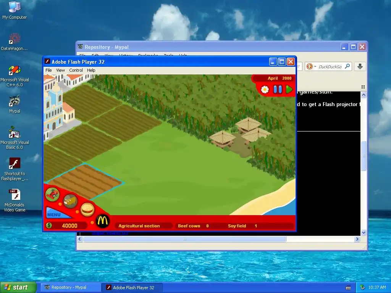
Task: Select the McDonalds Video Game SWF file
Action: pyautogui.click(x=15, y=201)
